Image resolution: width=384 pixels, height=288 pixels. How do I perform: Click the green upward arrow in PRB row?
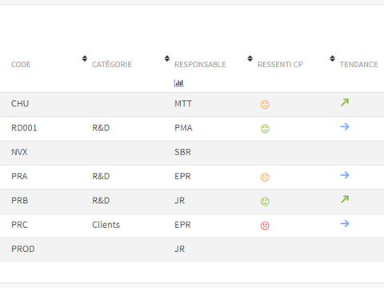pos(345,199)
